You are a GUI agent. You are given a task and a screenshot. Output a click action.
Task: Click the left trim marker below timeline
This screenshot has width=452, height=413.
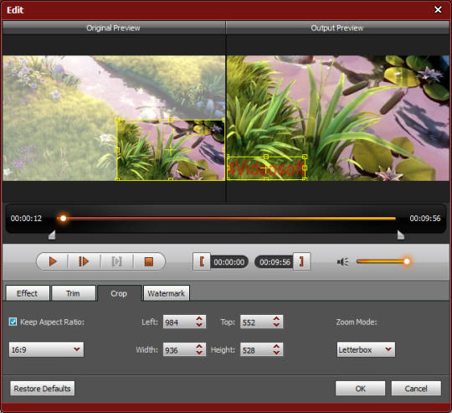(52, 235)
